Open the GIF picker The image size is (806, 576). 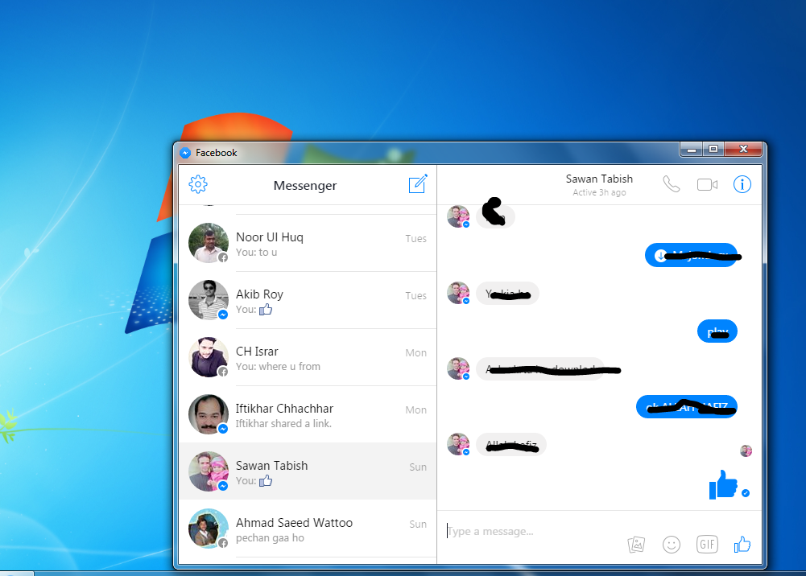(707, 544)
